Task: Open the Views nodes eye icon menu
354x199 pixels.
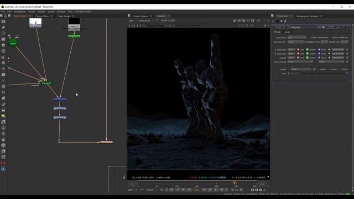Action: tap(3, 92)
